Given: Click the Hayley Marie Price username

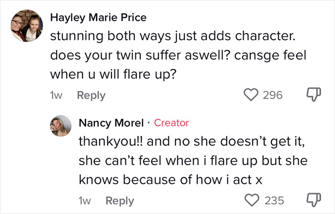Looking at the screenshot, I should coord(98,18).
